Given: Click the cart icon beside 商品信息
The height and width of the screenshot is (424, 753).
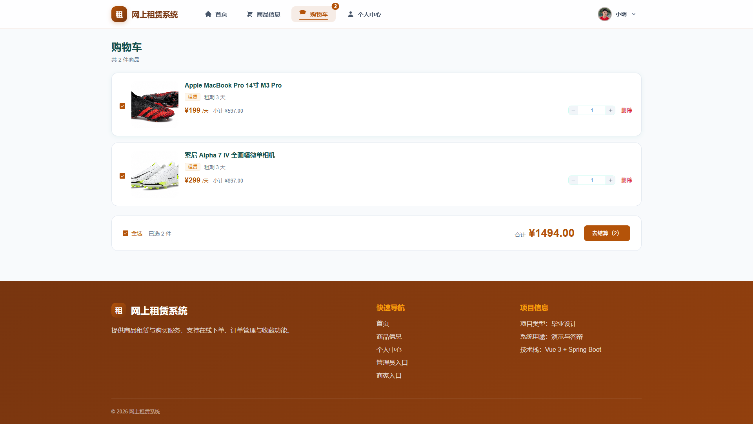Looking at the screenshot, I should [x=249, y=14].
